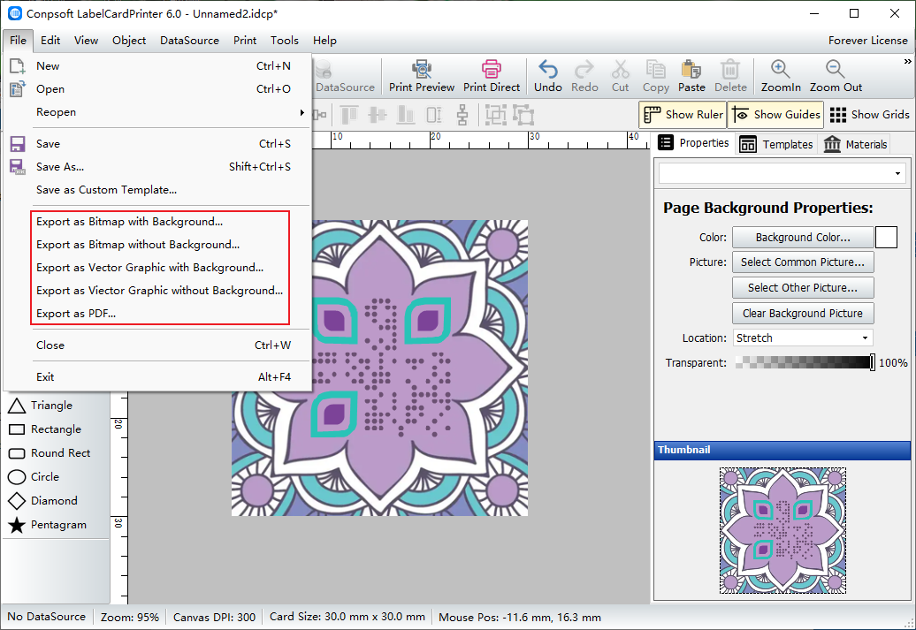Click Select Other Picture button
Viewport: 916px width, 630px height.
tap(803, 288)
